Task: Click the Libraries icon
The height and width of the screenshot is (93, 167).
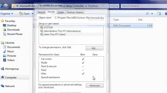Action: tap(2, 43)
